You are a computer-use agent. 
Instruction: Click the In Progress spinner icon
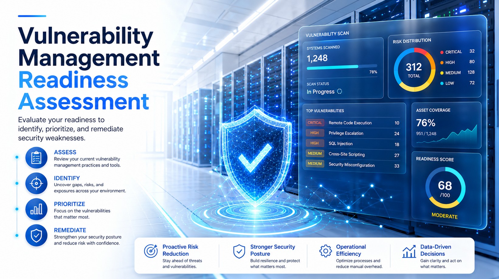coord(339,91)
